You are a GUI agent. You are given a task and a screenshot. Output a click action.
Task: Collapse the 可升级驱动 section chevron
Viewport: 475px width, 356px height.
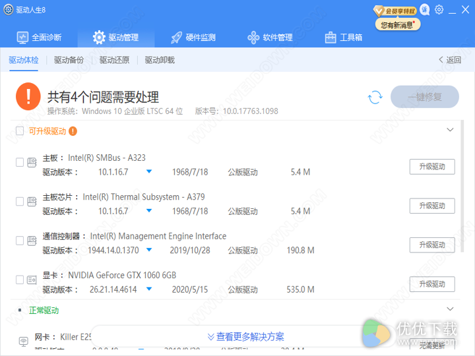(x=450, y=130)
